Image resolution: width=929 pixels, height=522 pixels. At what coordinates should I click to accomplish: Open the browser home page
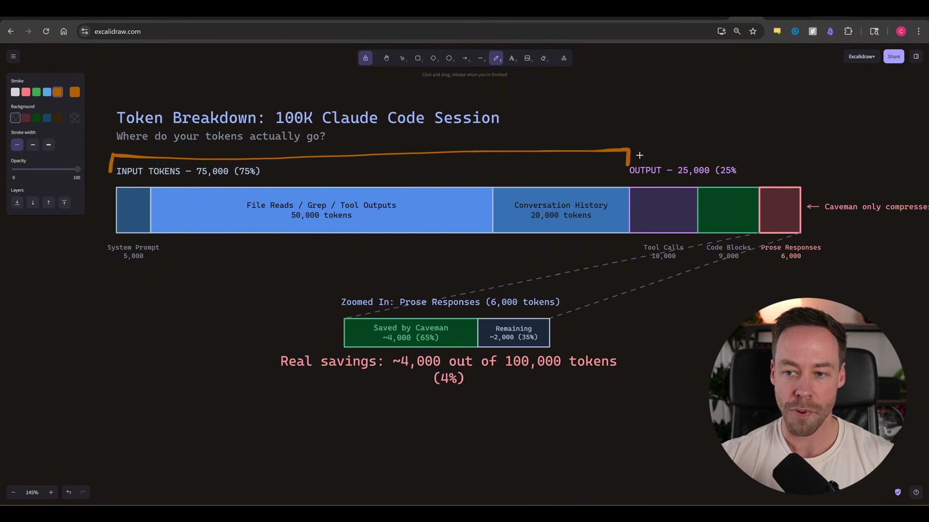[63, 31]
